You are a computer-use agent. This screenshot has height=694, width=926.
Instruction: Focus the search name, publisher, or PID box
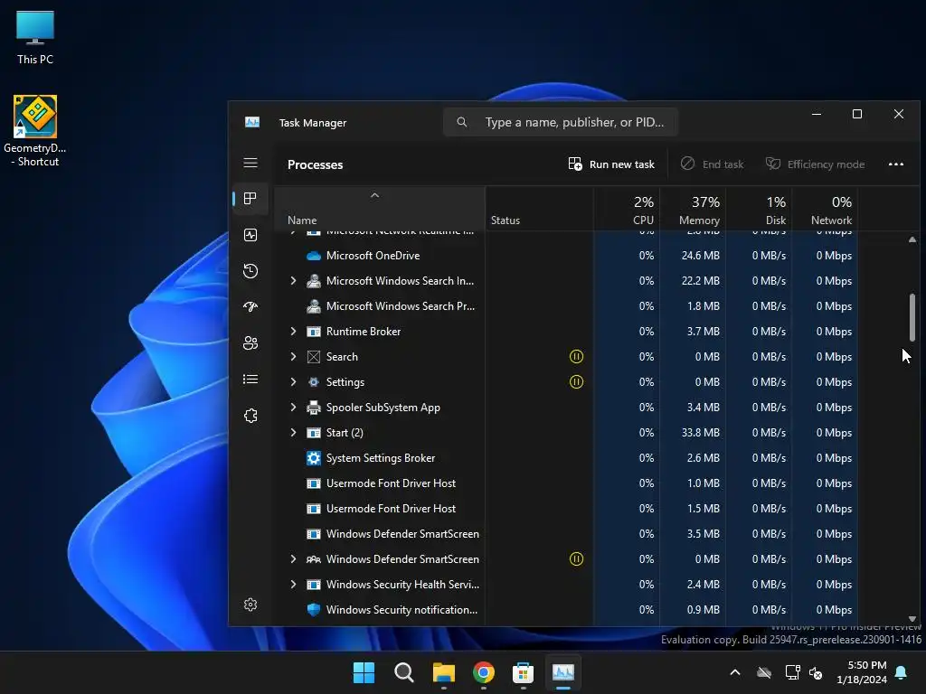coord(561,122)
